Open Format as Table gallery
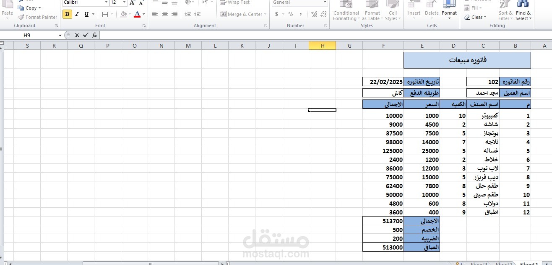Image resolution: width=552 pixels, height=265 pixels. click(x=372, y=11)
